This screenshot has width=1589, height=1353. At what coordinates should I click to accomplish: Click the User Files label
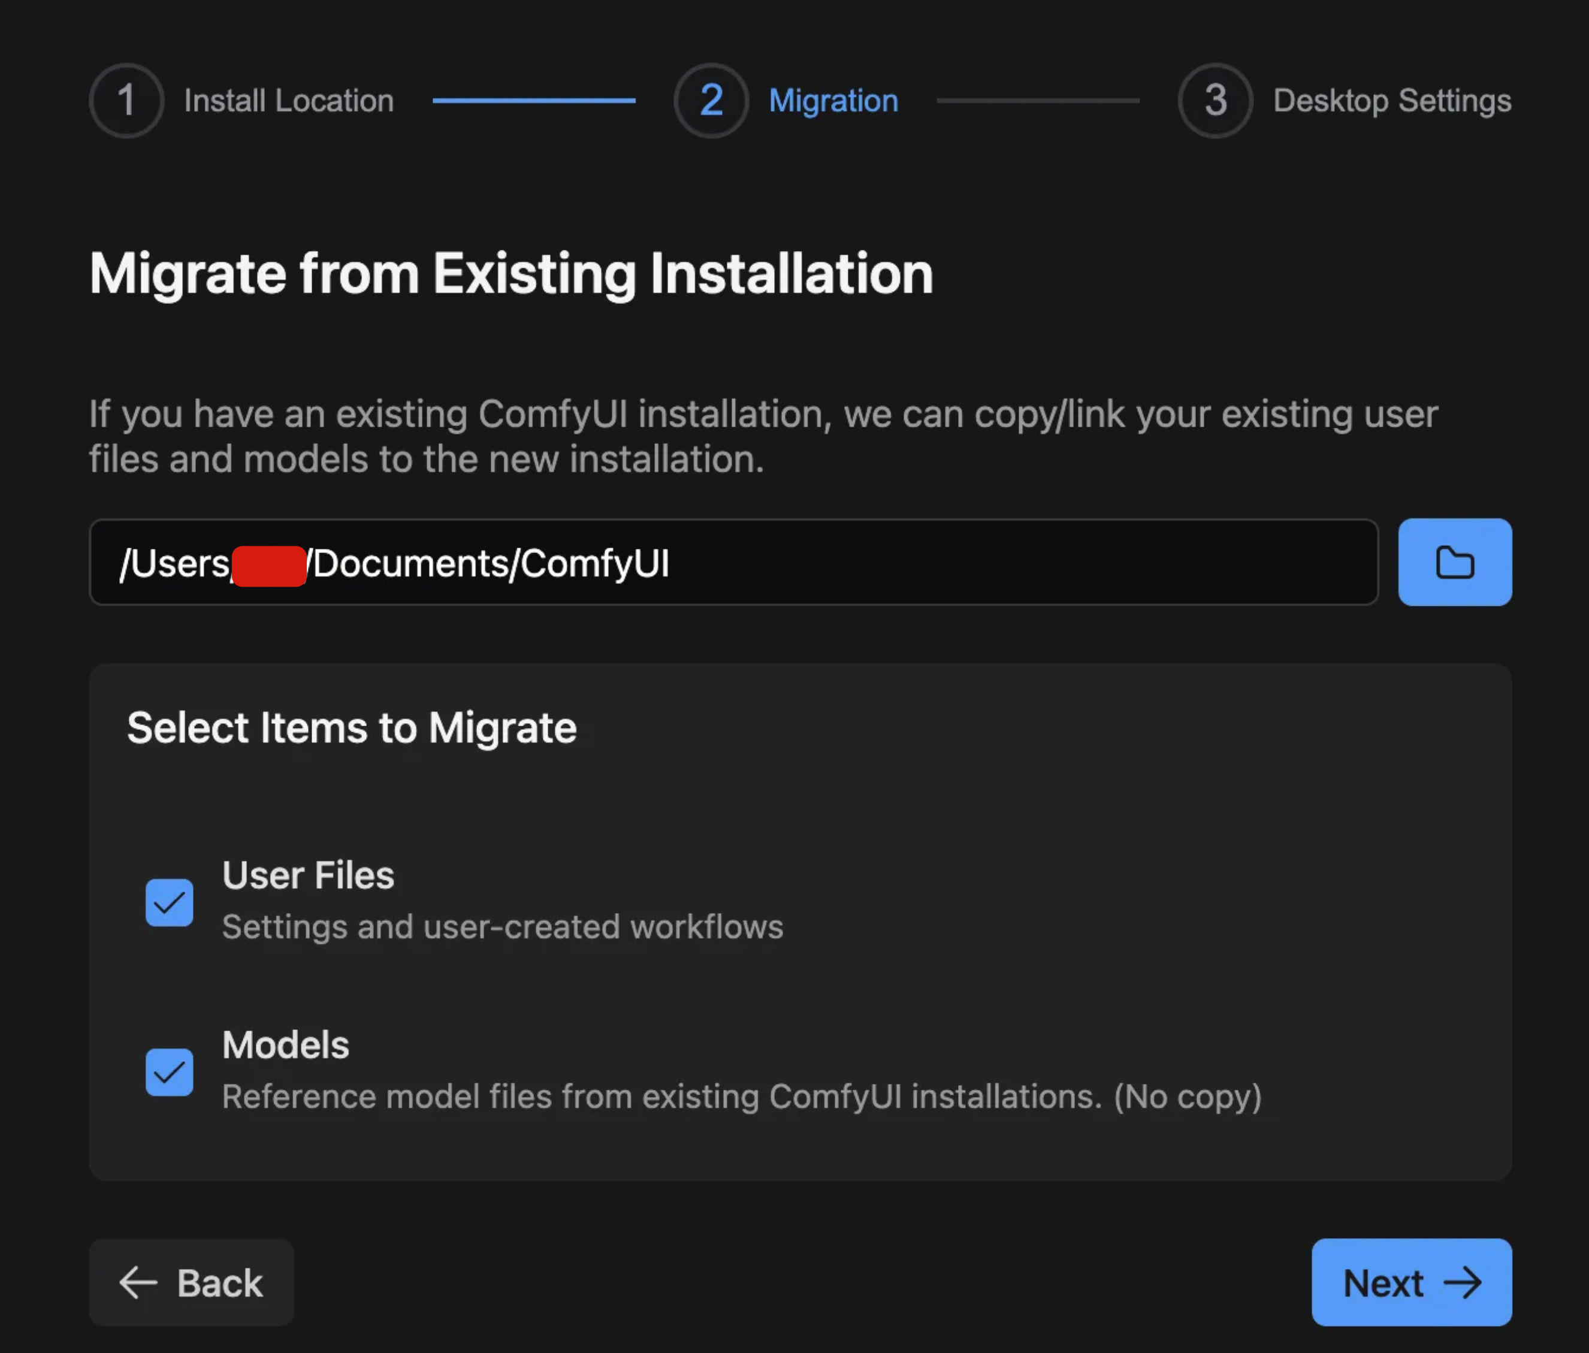[309, 875]
